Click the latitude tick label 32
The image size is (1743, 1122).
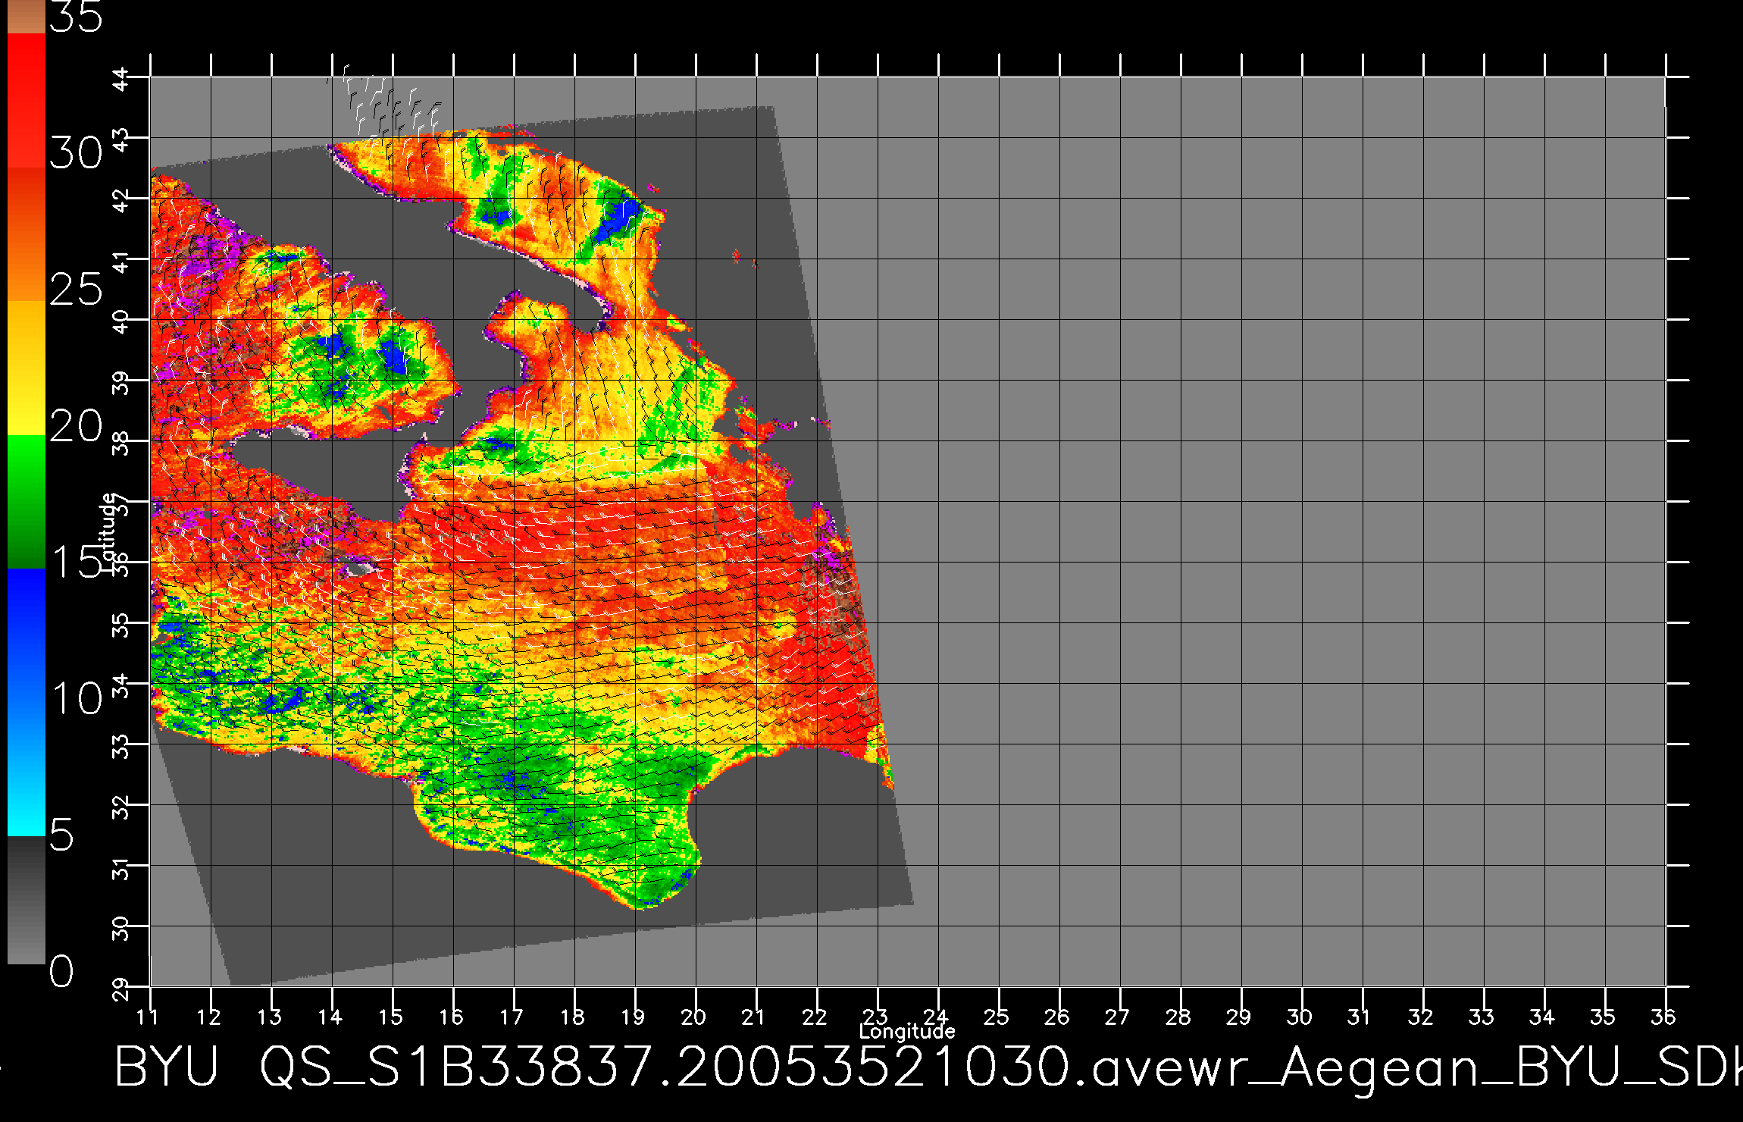[x=121, y=807]
